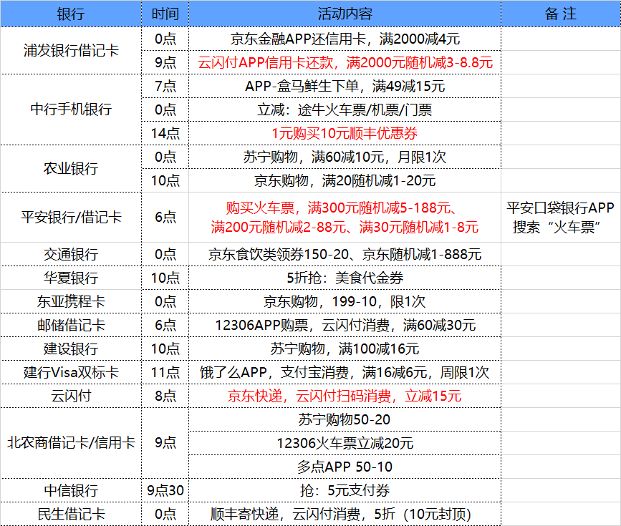The image size is (621, 526).
Task: Click the 12306APP购票 满60减30元 cell
Action: 345,326
